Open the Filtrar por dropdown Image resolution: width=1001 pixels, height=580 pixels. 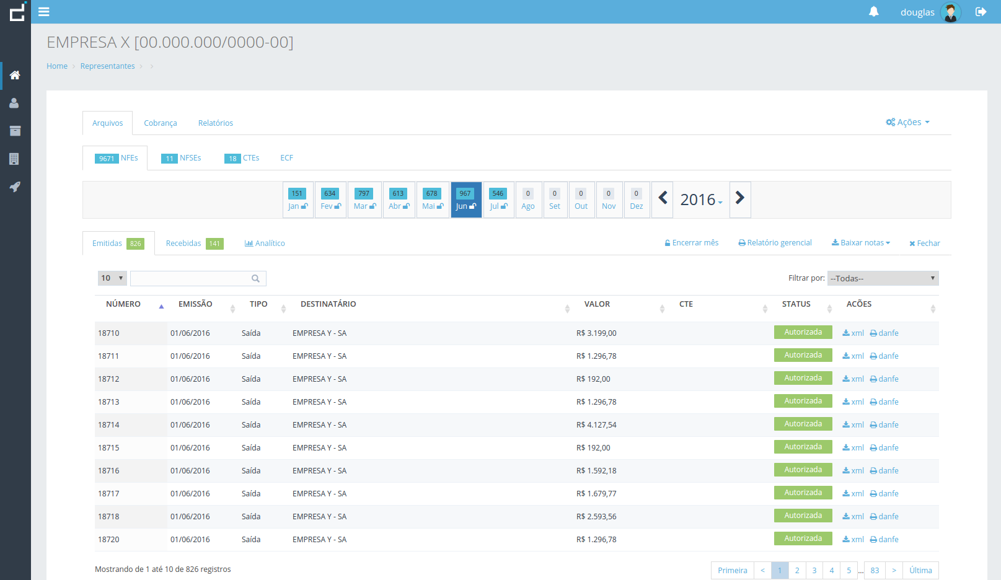(x=883, y=278)
